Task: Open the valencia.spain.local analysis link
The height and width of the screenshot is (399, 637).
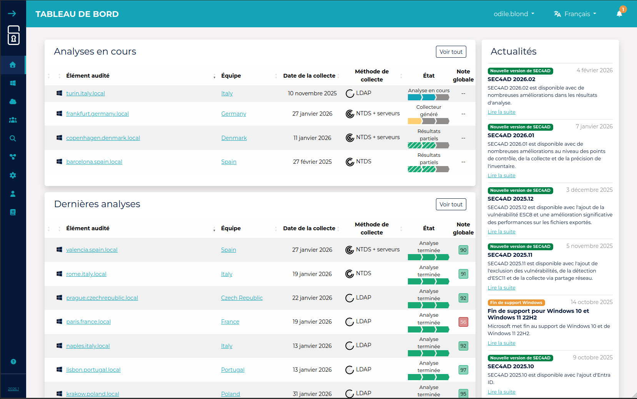Action: click(x=91, y=249)
